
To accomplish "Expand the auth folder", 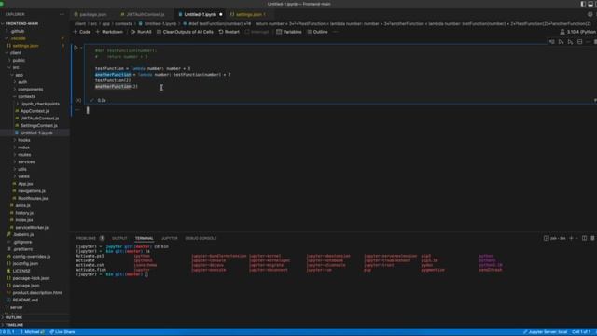I will click(x=22, y=82).
